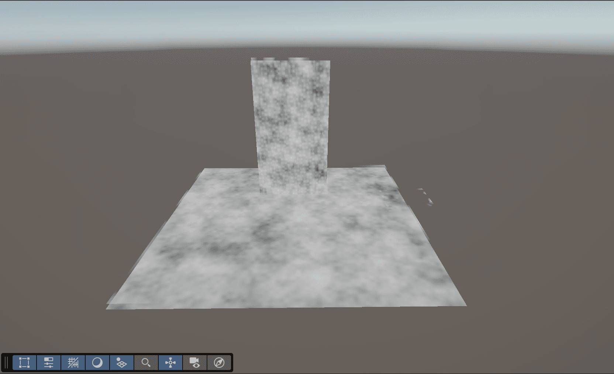
Task: Click the overlay toolbar drag handle
Action: (6, 363)
